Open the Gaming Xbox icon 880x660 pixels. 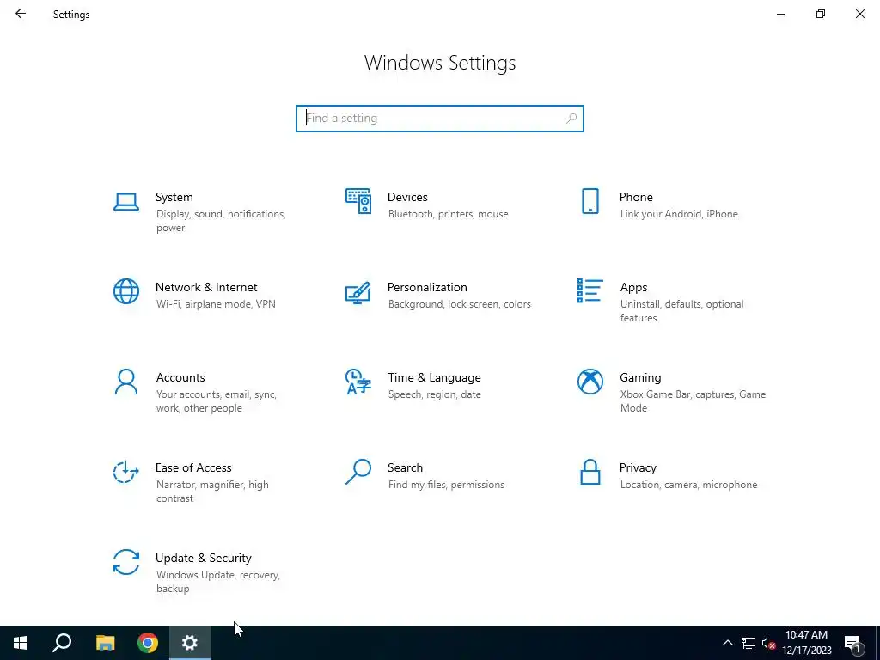(x=590, y=382)
